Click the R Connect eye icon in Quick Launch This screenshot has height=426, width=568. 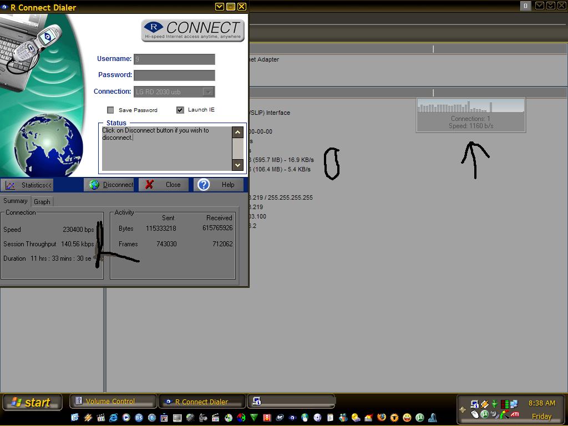coord(292,417)
